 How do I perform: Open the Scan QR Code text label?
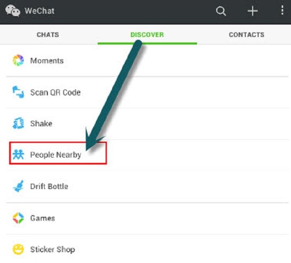(55, 92)
